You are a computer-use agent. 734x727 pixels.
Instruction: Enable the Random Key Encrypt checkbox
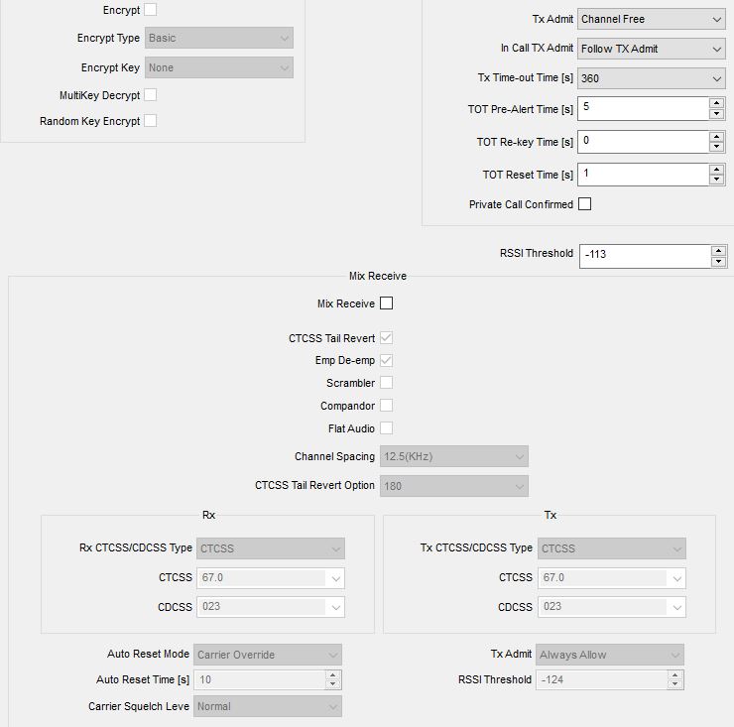click(150, 121)
